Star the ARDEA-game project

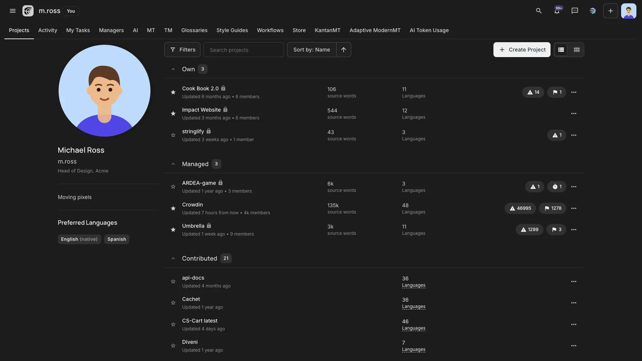(x=173, y=187)
